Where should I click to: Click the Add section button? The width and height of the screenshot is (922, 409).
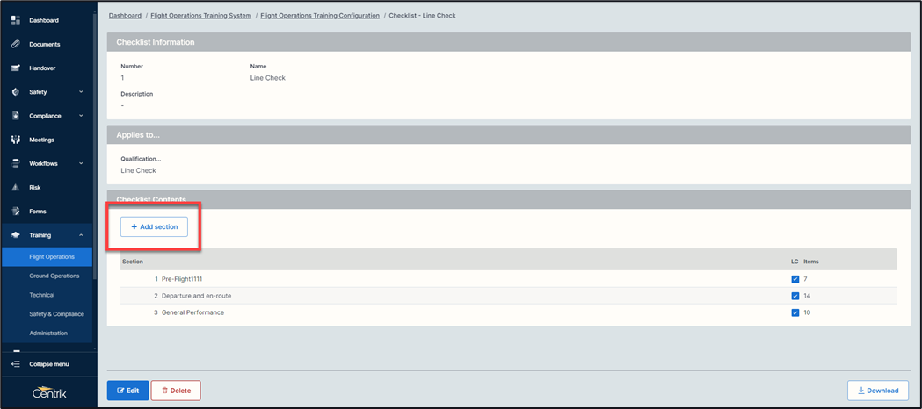[x=154, y=226]
